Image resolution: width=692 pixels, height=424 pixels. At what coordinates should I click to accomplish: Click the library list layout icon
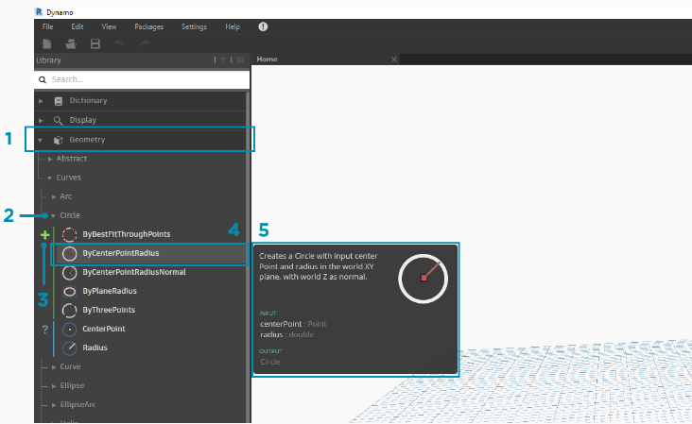pos(240,59)
